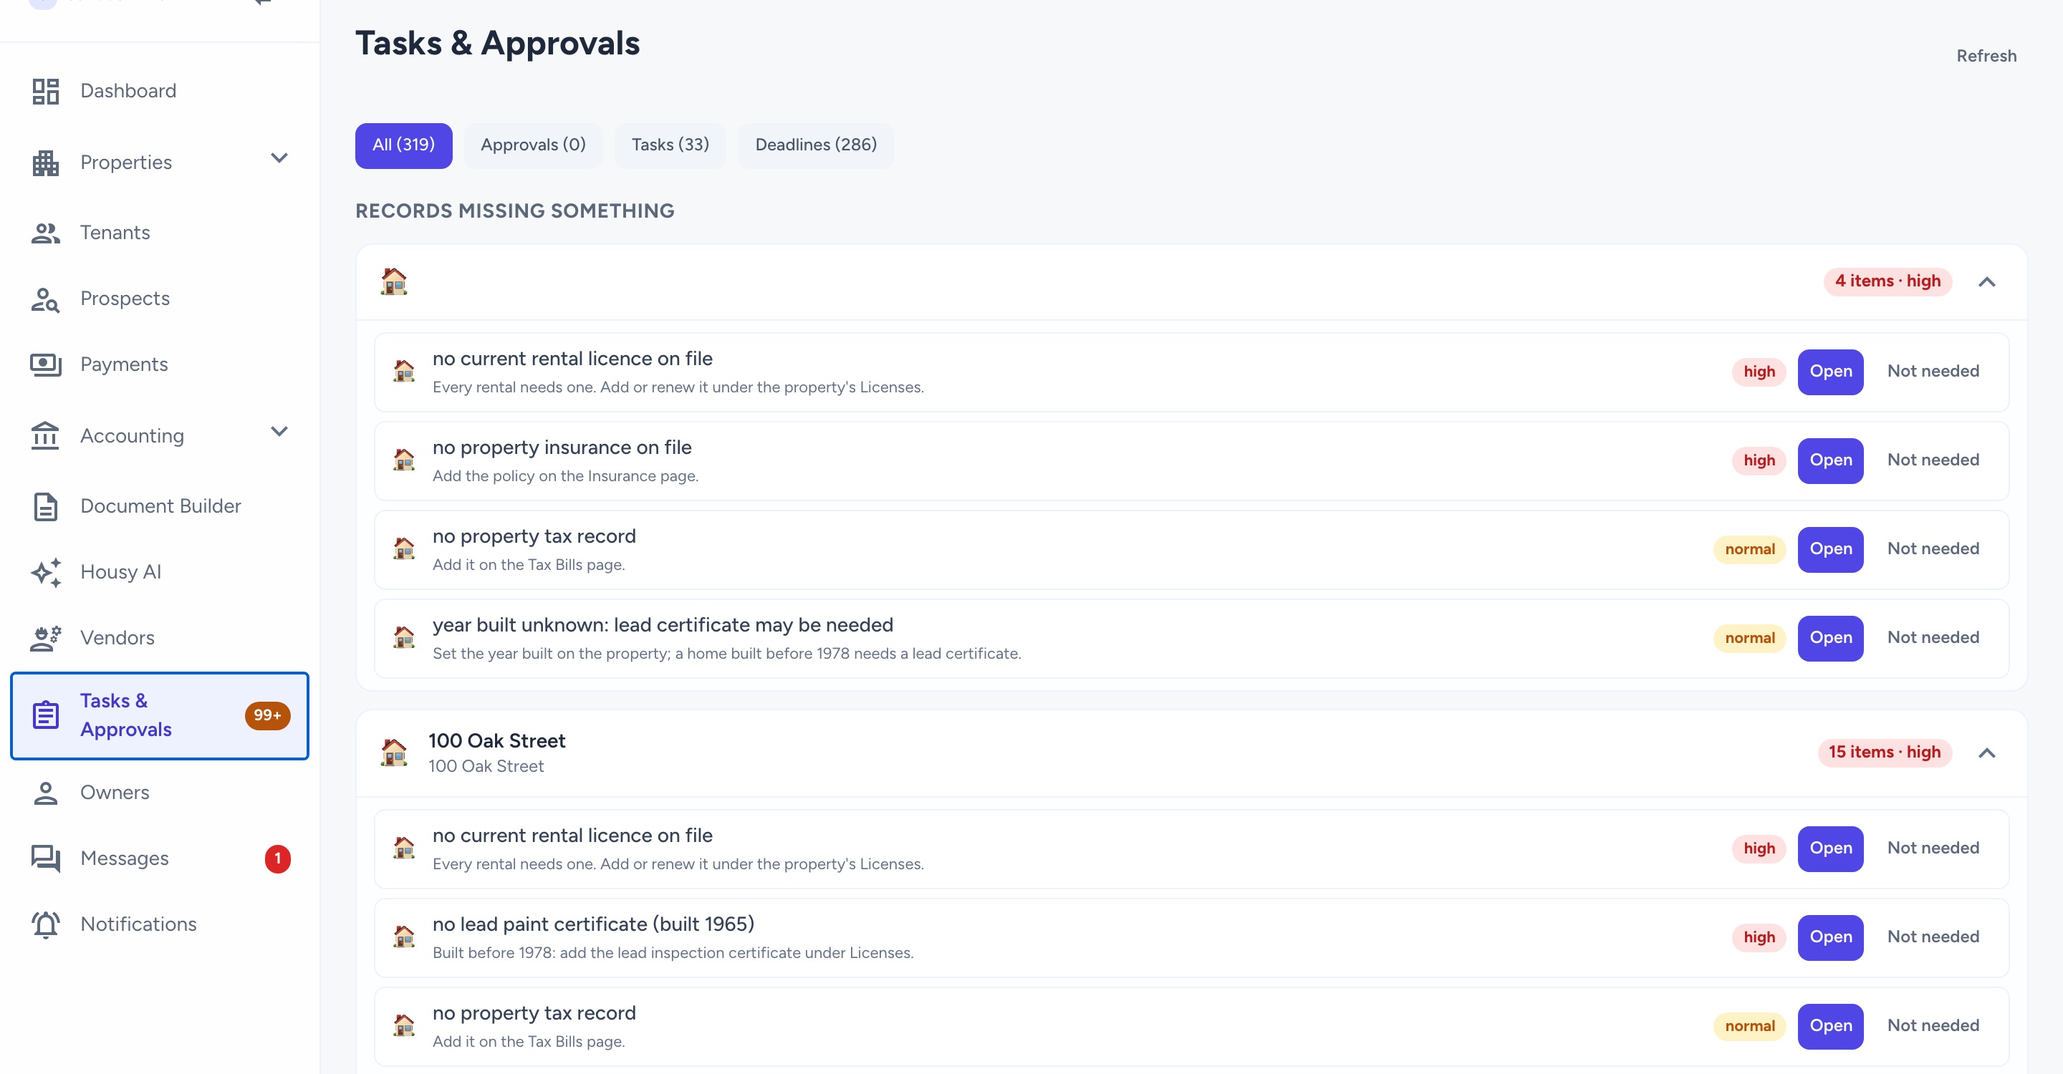Switch to the Approvals (0) tab
The height and width of the screenshot is (1074, 2063).
tap(532, 145)
